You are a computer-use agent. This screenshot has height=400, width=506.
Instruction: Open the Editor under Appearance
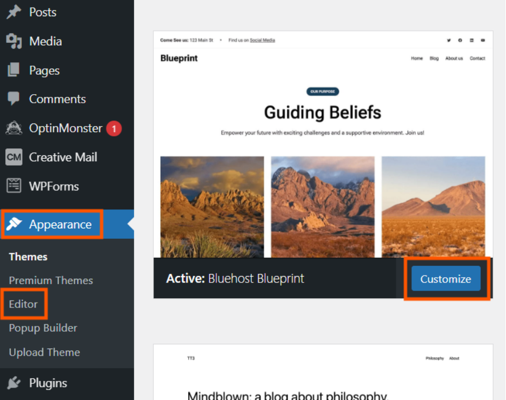(23, 304)
